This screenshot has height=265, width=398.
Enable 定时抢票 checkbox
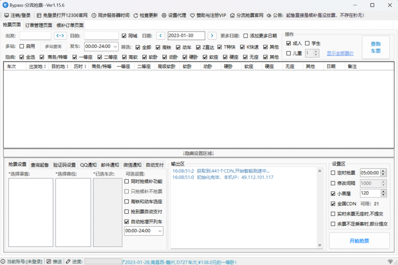pyautogui.click(x=333, y=173)
